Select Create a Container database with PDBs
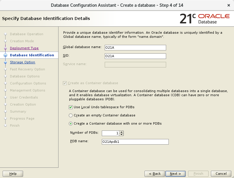This screenshot has height=178, width=234. (70, 124)
